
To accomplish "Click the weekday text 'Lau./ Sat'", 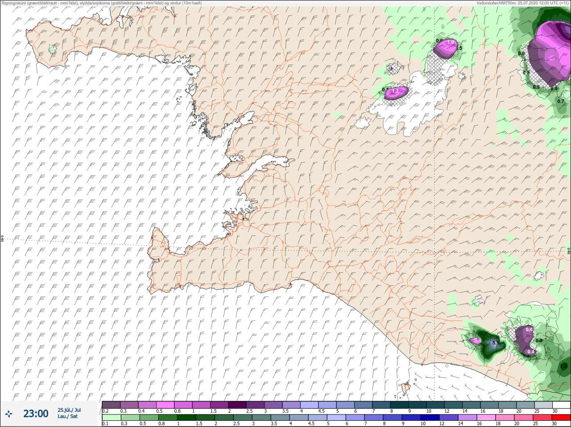I will [x=67, y=416].
